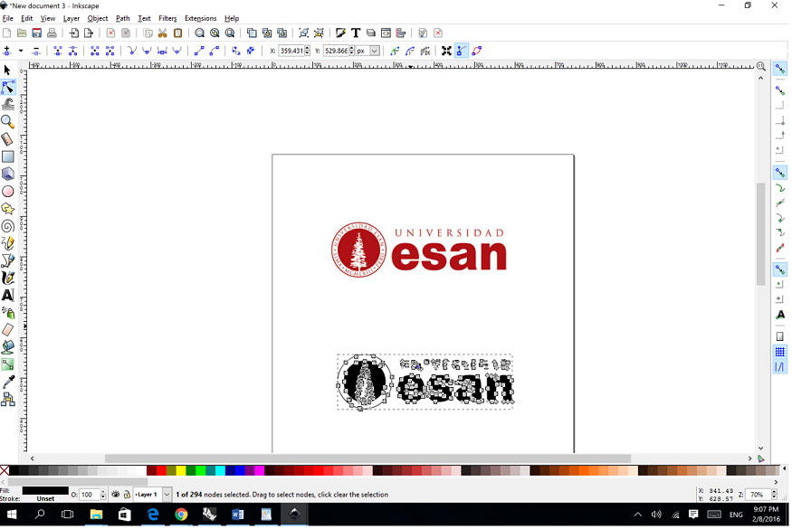
Task: Open the Filters menu
Action: point(167,18)
